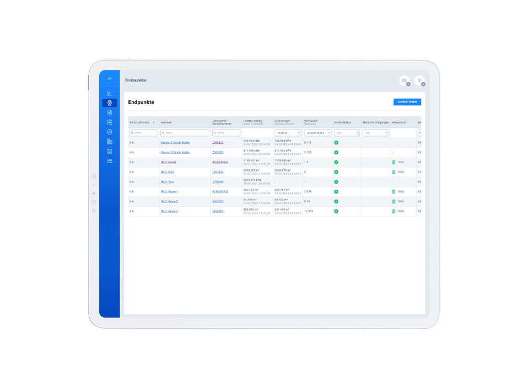Click green status check for RK-2, Raum 1 row
Image resolution: width=529 pixels, height=386 pixels.
pyautogui.click(x=336, y=191)
